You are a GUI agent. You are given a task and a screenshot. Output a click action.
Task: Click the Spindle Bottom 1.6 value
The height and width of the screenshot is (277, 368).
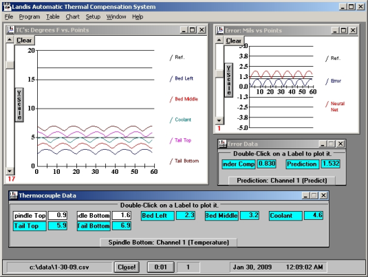[122, 215]
